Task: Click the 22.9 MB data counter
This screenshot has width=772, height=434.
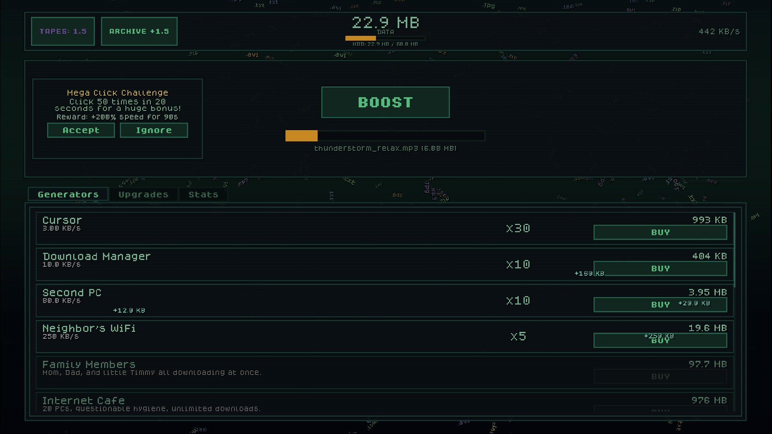Action: tap(385, 24)
